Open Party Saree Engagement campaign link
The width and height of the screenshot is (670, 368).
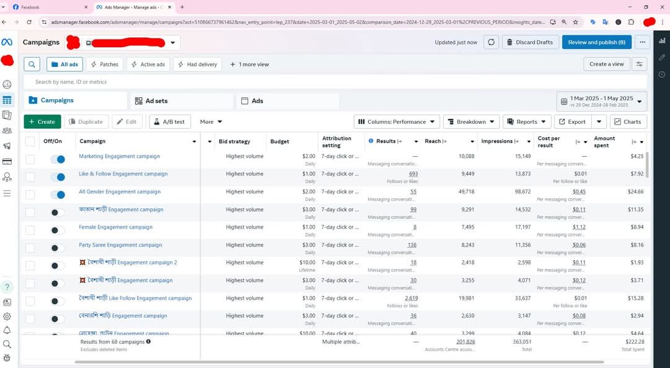pos(120,245)
